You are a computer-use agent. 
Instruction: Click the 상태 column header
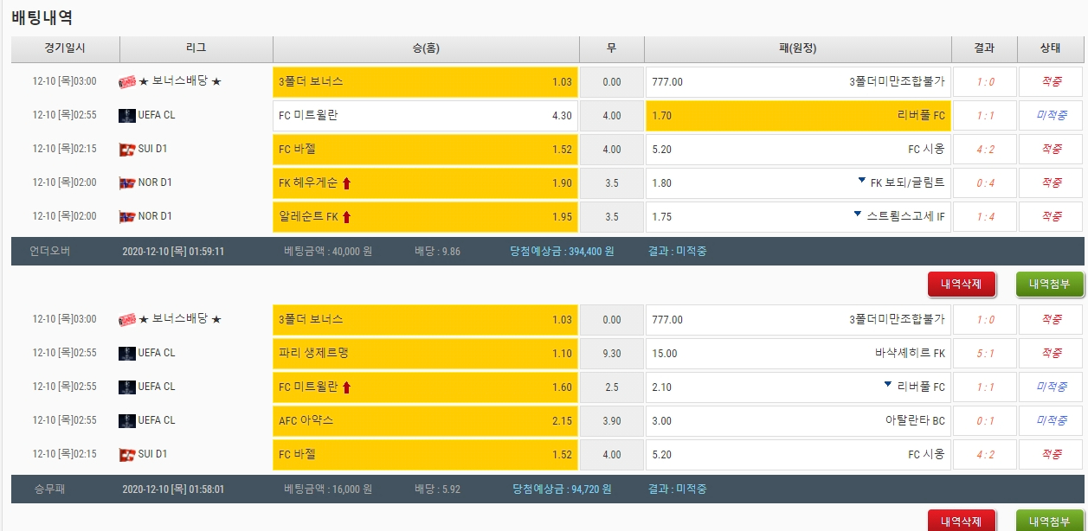point(1050,48)
